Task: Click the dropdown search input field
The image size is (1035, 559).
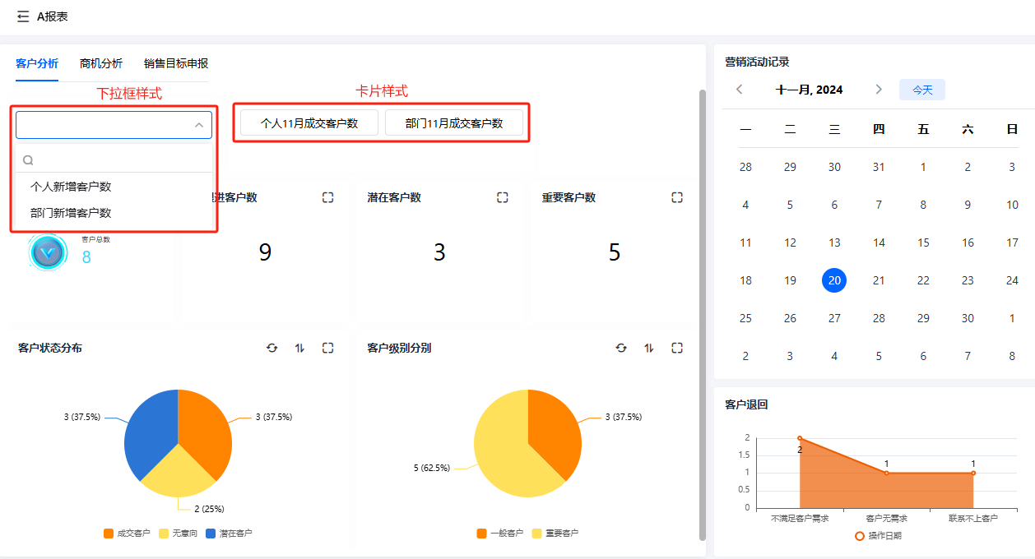Action: click(x=119, y=160)
